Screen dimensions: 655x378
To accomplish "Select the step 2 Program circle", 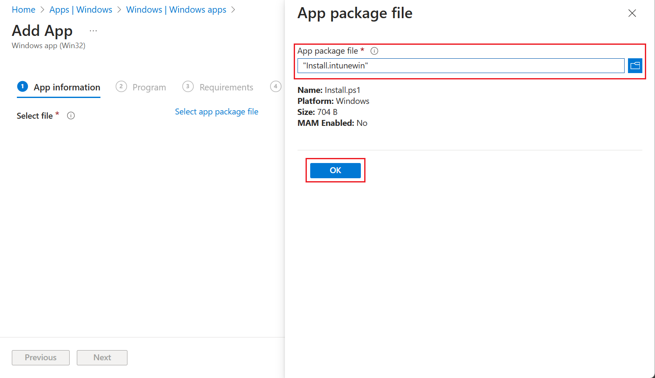I will (x=121, y=86).
